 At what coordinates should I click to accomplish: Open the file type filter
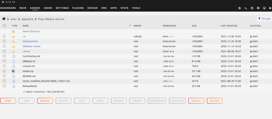pyautogui.click(x=264, y=19)
